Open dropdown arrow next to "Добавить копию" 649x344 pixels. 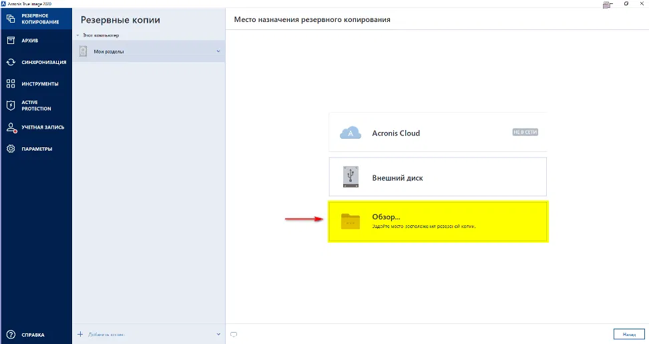pyautogui.click(x=218, y=334)
